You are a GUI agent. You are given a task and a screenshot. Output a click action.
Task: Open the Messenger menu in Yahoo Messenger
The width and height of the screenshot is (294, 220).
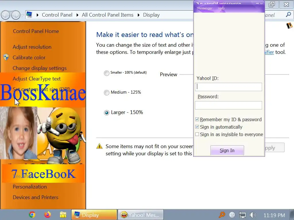(x=204, y=8)
